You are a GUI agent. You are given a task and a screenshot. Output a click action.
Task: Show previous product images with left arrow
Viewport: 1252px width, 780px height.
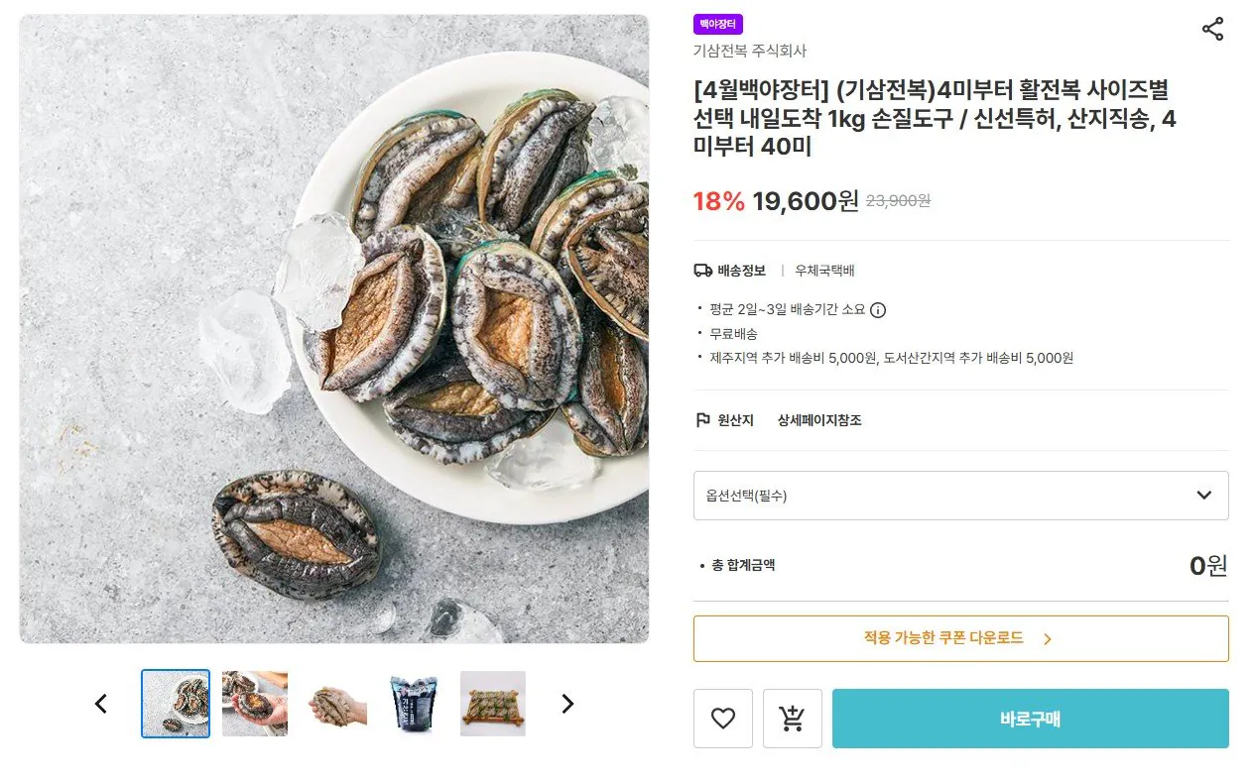point(100,704)
